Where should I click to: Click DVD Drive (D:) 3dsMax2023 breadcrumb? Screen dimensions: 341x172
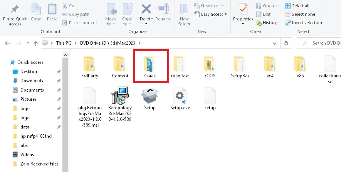pyautogui.click(x=108, y=43)
